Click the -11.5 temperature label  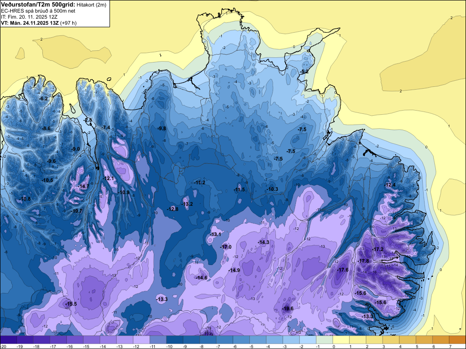point(239,190)
